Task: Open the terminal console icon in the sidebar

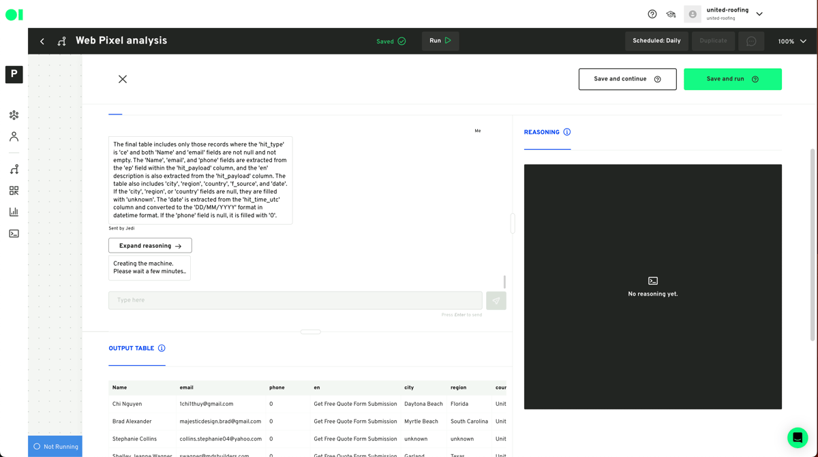Action: pyautogui.click(x=14, y=234)
